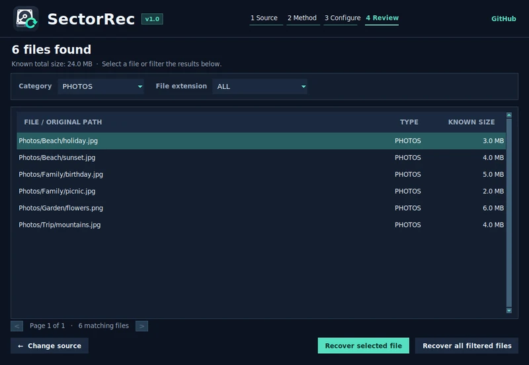Open the GitHub link
This screenshot has height=365, width=529.
pos(503,19)
